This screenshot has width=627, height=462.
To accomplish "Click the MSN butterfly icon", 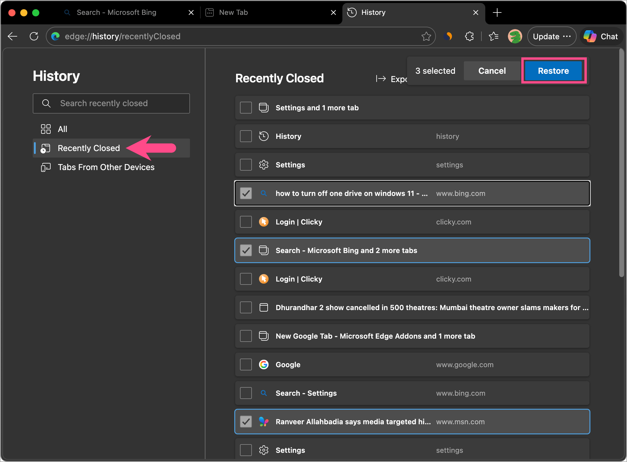I will coord(264,422).
